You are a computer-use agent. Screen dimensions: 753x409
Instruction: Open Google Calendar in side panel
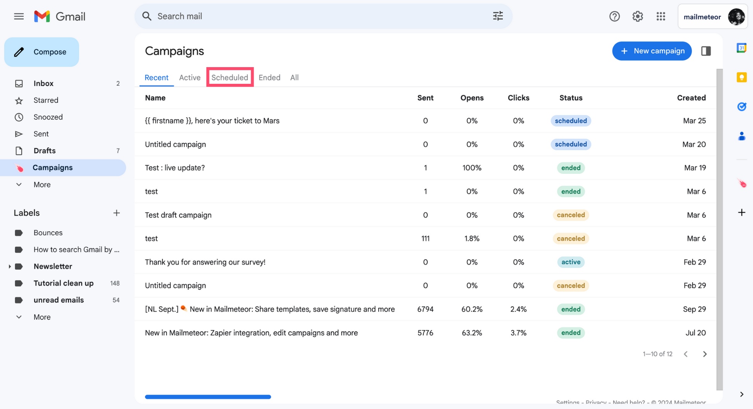(741, 48)
